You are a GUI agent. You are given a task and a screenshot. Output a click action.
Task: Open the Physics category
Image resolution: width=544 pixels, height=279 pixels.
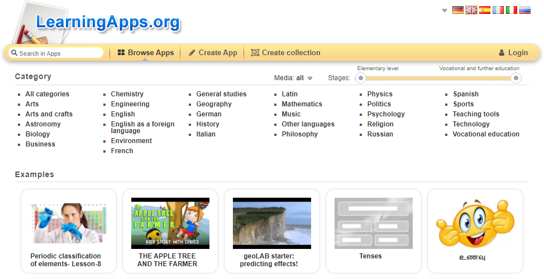[x=380, y=94]
